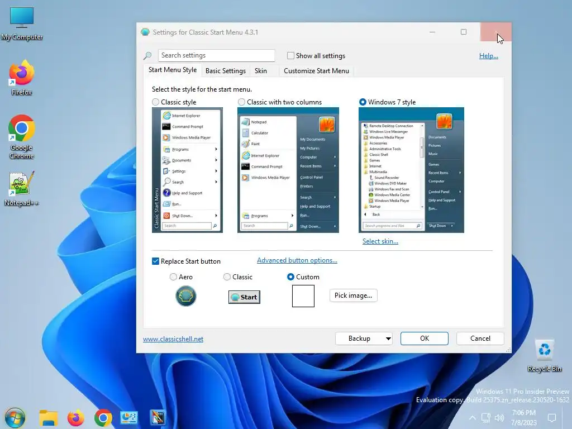
Task: Open Customize Start Menu tab
Action: click(316, 71)
